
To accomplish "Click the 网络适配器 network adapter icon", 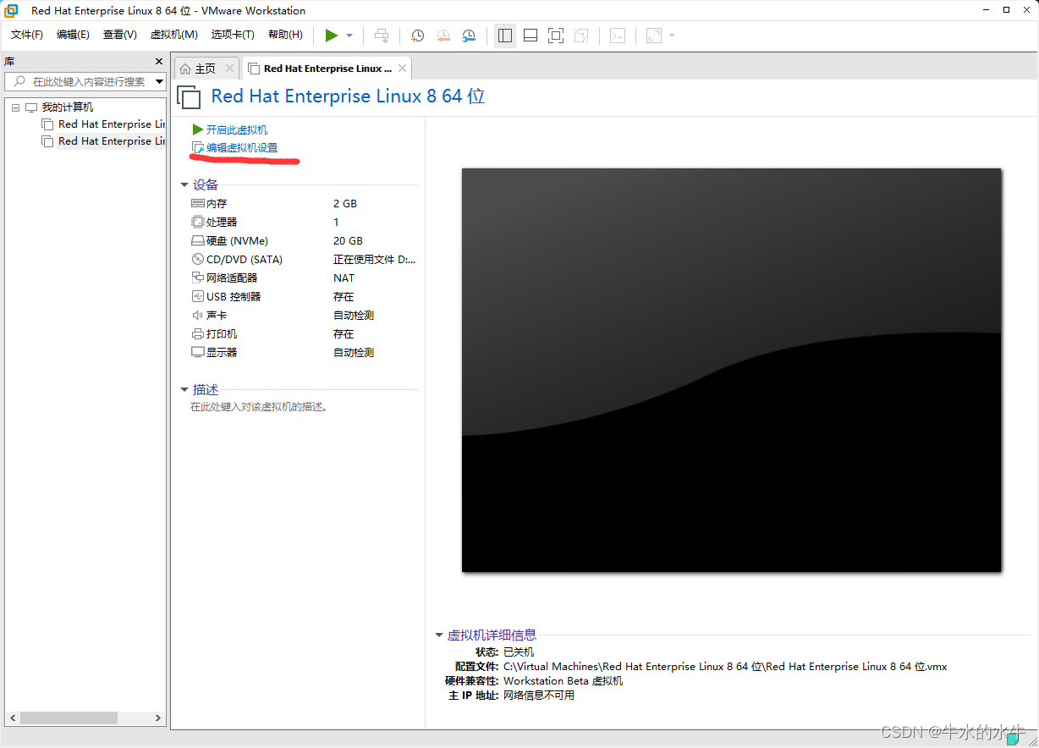I will click(198, 278).
